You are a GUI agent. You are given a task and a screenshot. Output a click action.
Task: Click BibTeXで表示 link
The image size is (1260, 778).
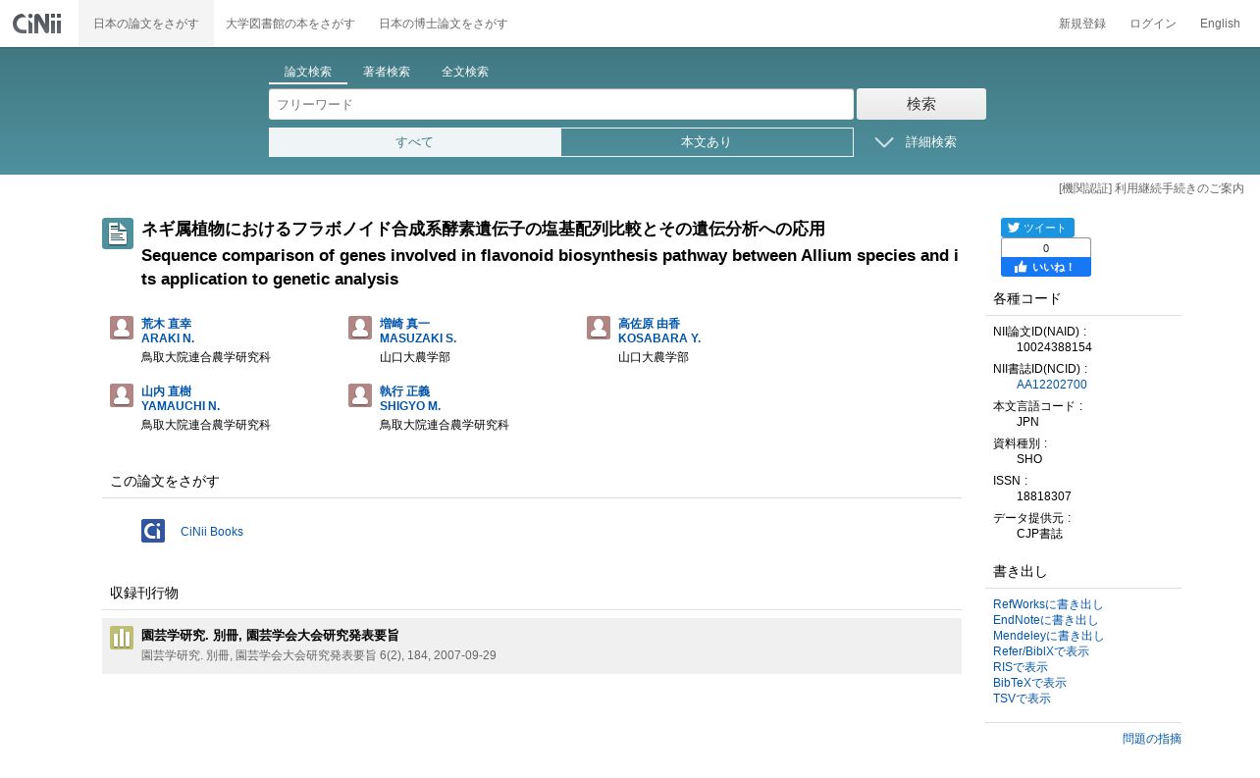click(x=1029, y=683)
